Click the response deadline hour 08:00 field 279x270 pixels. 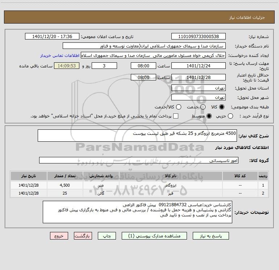(x=143, y=66)
